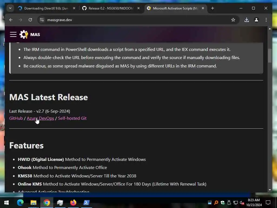Screen dimensions: 277x208
Task: Close the Microsoft Activation Scripts tab
Action: point(203,8)
